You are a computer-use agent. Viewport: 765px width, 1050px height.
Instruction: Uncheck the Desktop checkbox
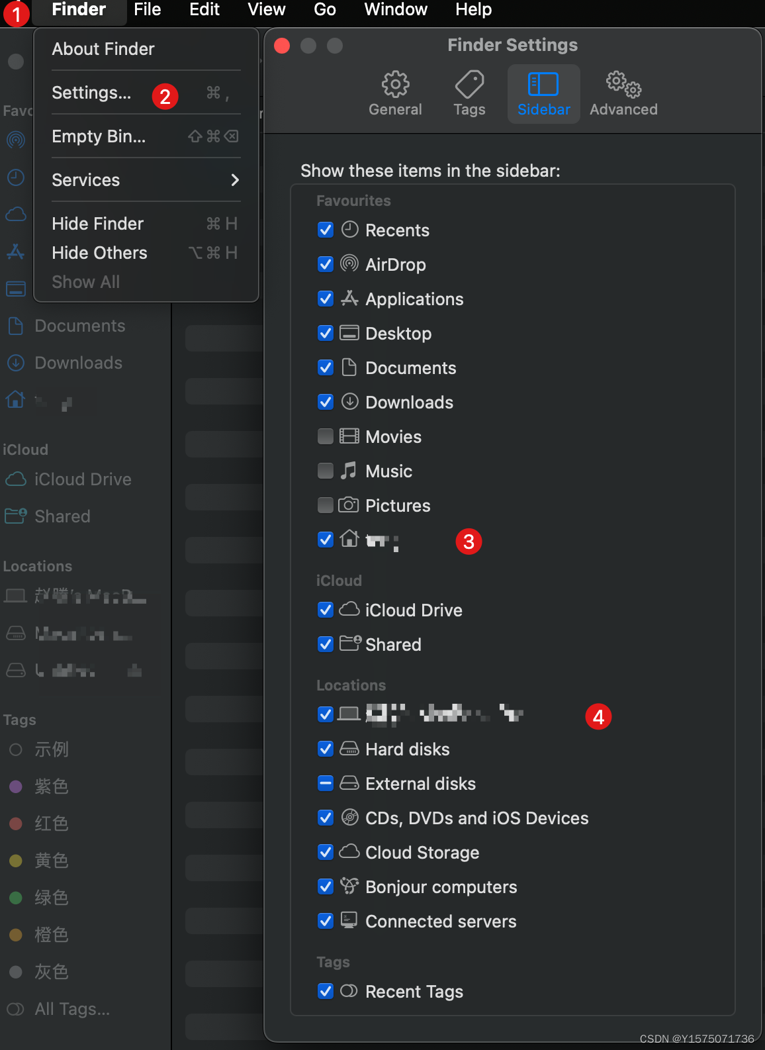point(326,333)
